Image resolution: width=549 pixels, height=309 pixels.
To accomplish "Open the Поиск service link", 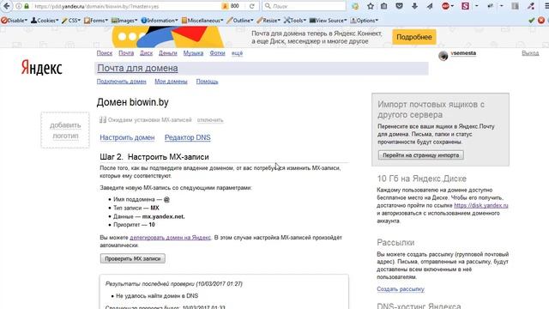I will pos(105,53).
